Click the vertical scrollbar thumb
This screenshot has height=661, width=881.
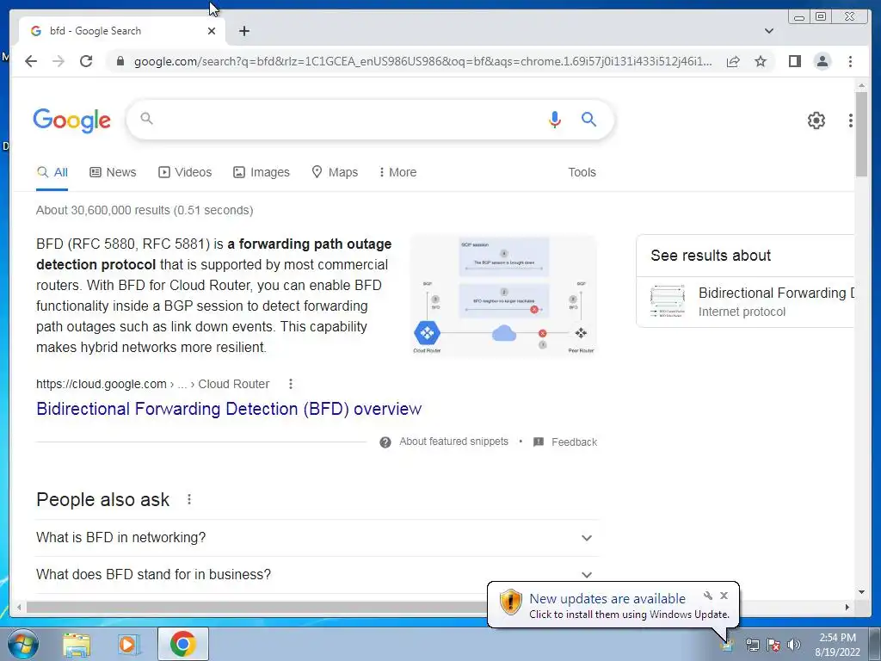pos(861,133)
